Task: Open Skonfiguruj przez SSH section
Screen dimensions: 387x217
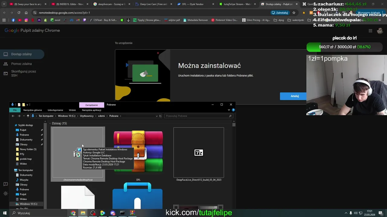Action: tap(22, 73)
